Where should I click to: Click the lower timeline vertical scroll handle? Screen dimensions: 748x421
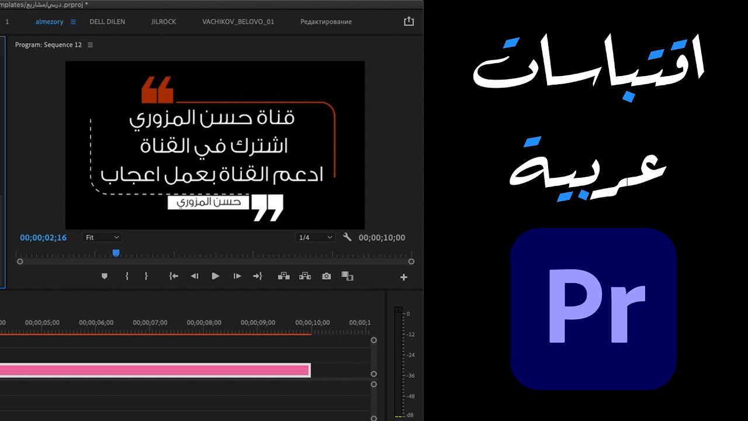pos(374,384)
